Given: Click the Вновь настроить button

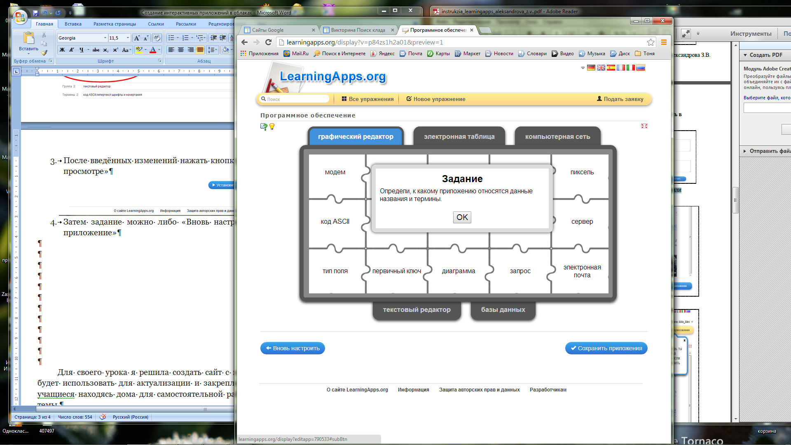Looking at the screenshot, I should [x=293, y=348].
